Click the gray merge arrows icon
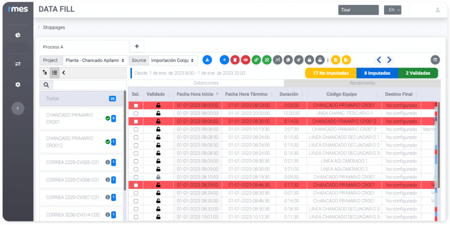 point(278,60)
